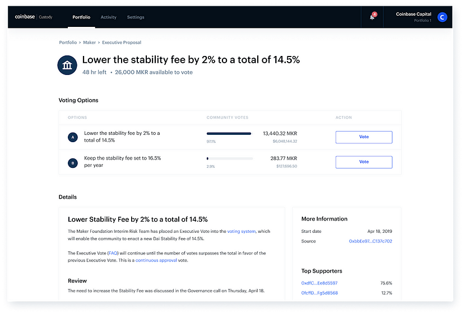Image resolution: width=464 pixels, height=314 pixels.
Task: Follow the continuous approval link
Action: coord(156,260)
